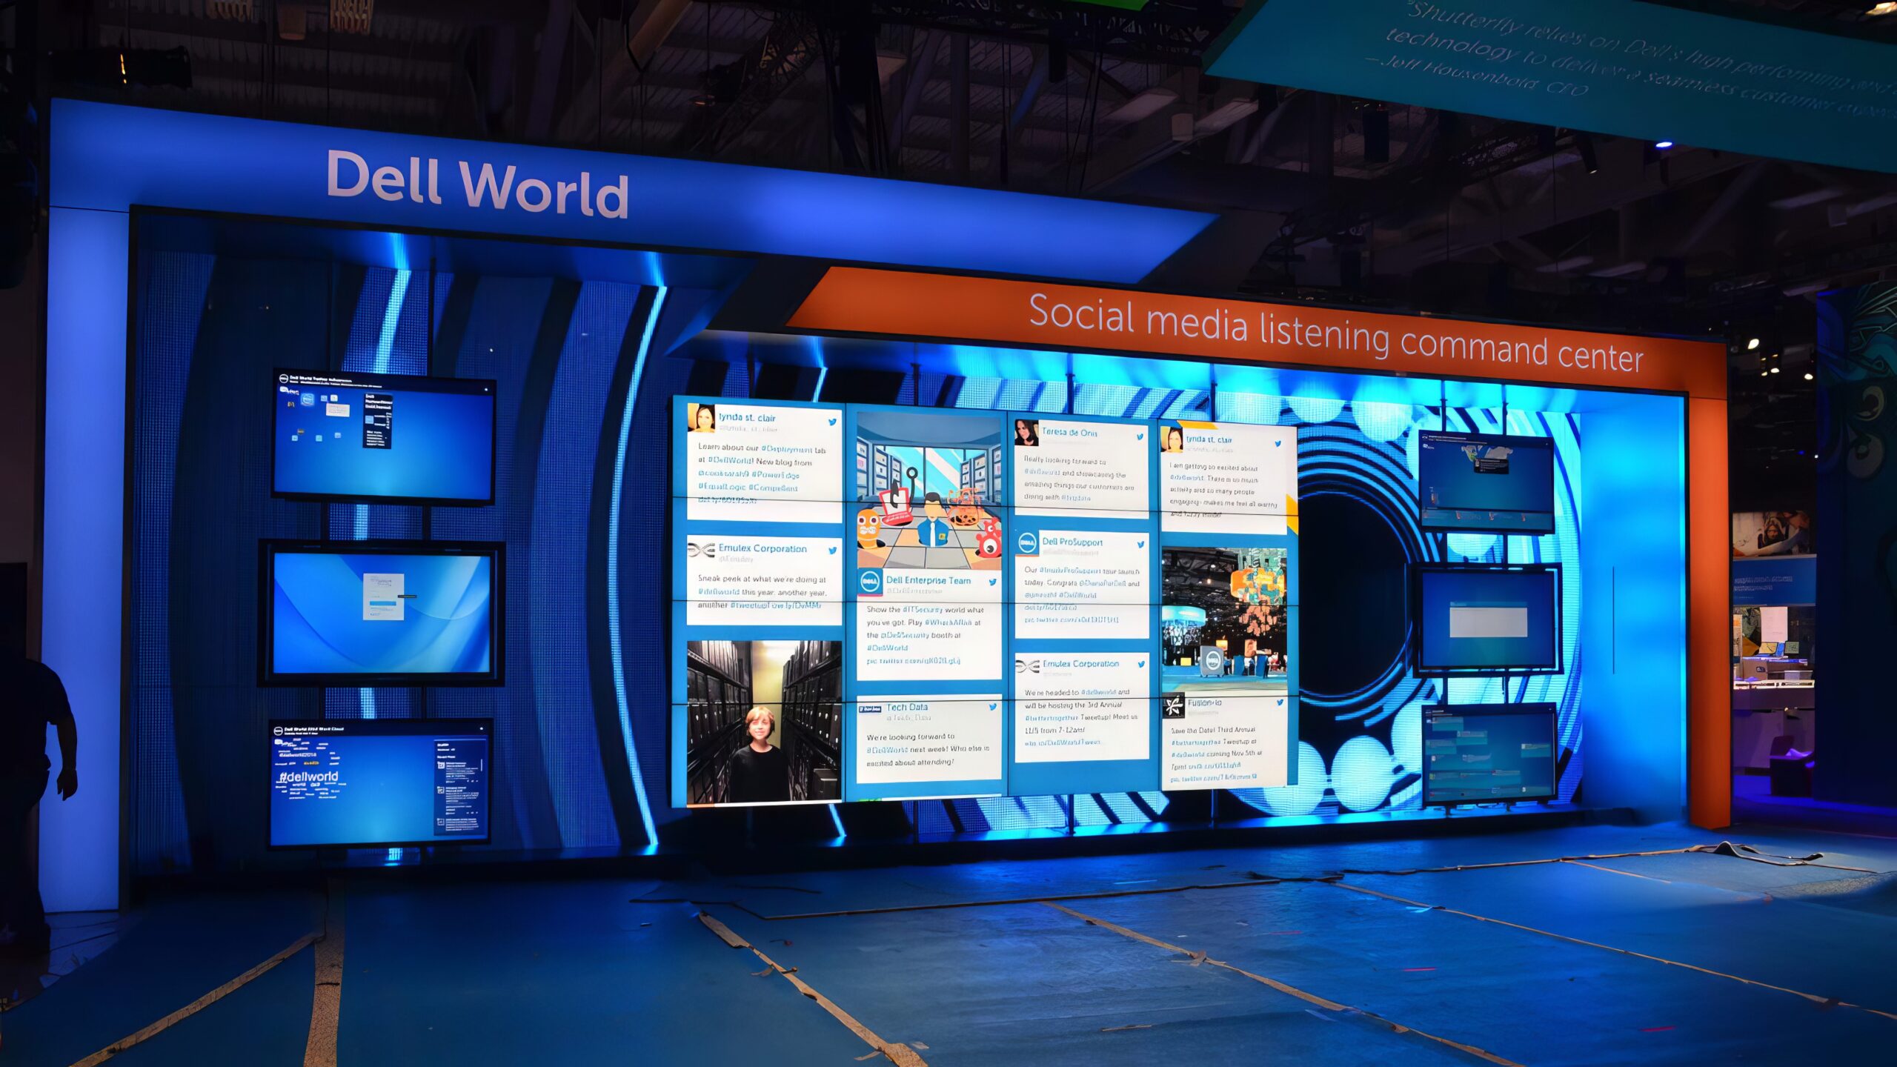Click Dell logo avatar on Dell Enterprise Team tweet
1897x1067 pixels.
point(870,582)
